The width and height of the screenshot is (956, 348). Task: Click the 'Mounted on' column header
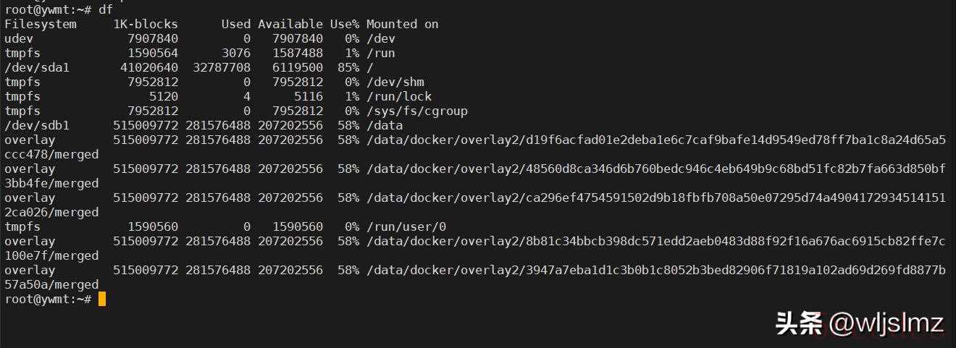coord(403,24)
